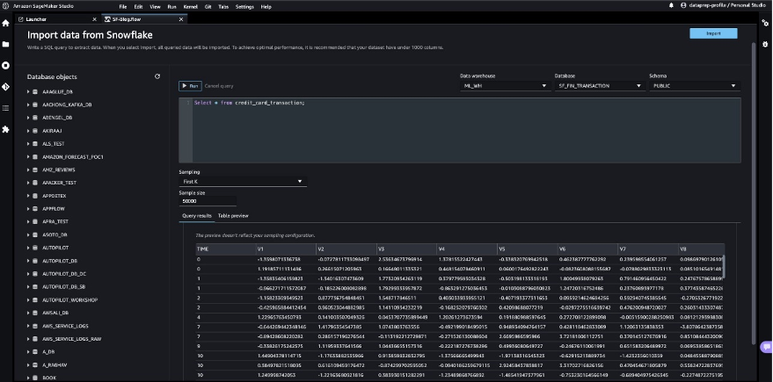
Task: Expand the AMAZON_FORECAST_POC1 database
Action: click(x=29, y=156)
